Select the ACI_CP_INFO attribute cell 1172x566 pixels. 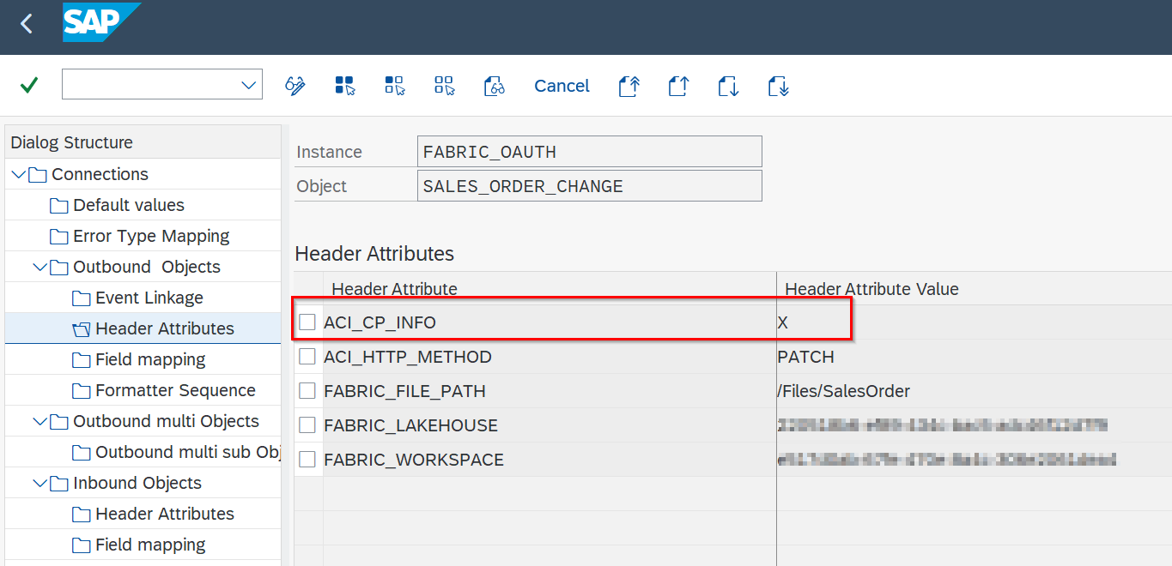pos(550,322)
